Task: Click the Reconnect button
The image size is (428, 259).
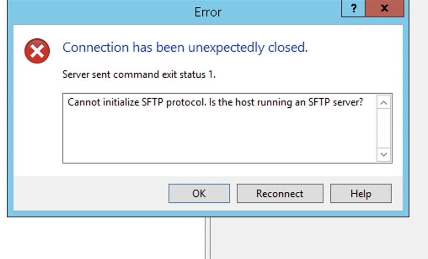Action: (x=280, y=194)
